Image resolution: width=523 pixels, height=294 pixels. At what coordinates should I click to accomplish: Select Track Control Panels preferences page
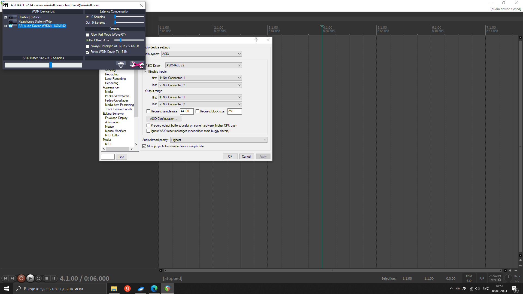pos(118,109)
